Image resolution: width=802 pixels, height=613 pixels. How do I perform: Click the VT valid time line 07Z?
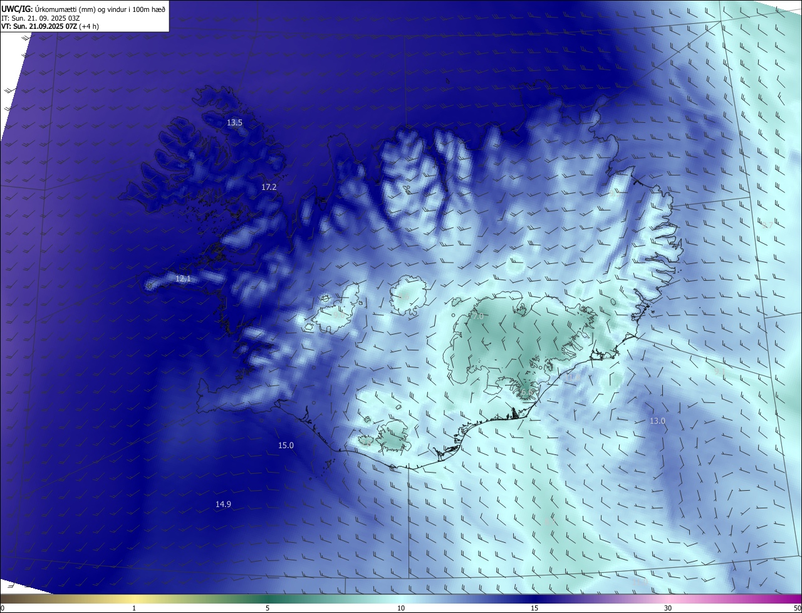click(49, 26)
